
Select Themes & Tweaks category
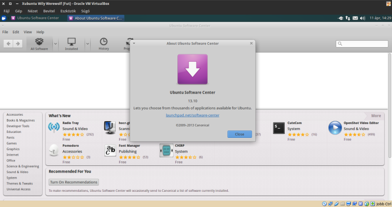pyautogui.click(x=20, y=183)
